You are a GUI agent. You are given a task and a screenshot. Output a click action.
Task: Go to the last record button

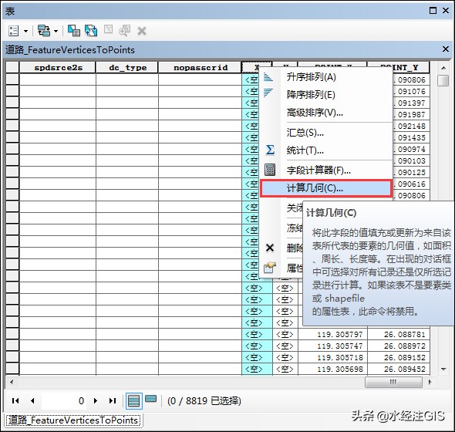coord(113,401)
